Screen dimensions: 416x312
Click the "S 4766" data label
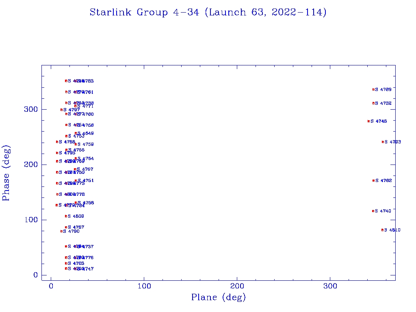pos(76,150)
